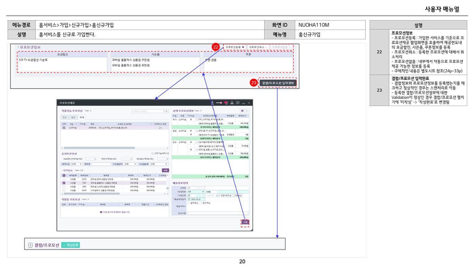Uncheck the 신규가입 promotion row checkbox
Screen dimensions: 474x266
coord(64,128)
